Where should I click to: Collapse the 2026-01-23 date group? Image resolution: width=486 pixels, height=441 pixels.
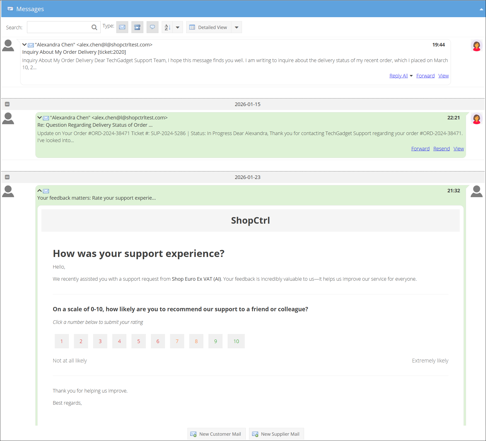[7, 177]
